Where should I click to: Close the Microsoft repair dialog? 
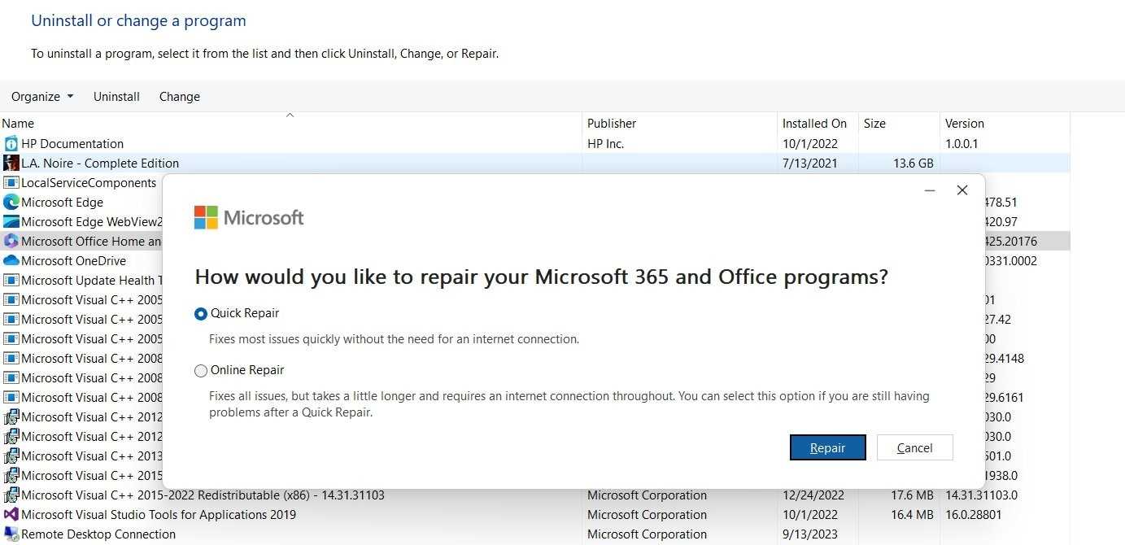(962, 190)
